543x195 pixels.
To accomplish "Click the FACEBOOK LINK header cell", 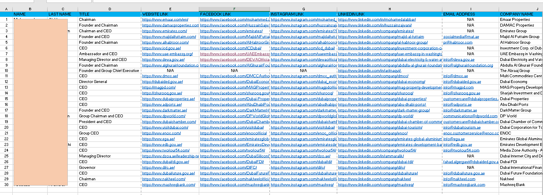I will [234, 14].
